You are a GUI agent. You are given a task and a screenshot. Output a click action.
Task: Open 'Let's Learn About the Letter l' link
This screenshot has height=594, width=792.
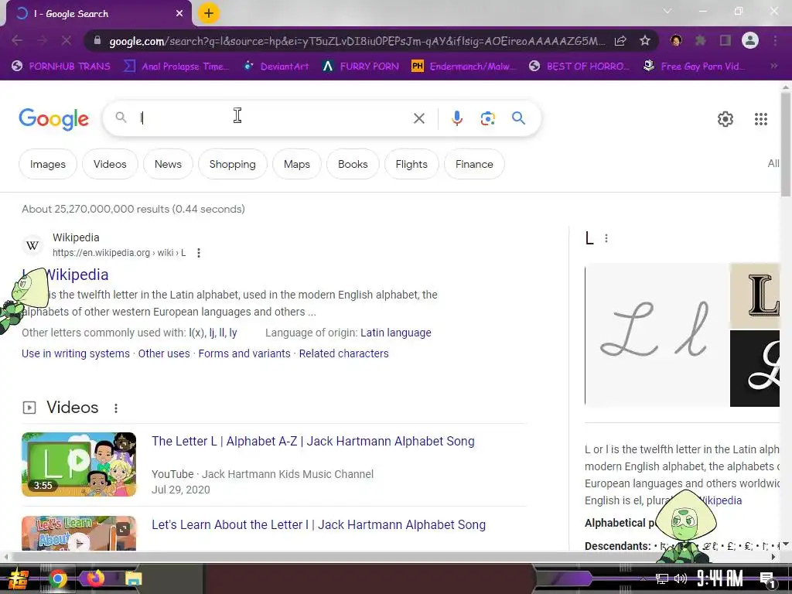click(319, 525)
